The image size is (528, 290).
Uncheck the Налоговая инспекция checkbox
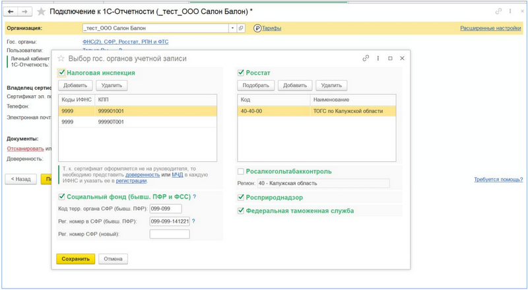(x=62, y=73)
